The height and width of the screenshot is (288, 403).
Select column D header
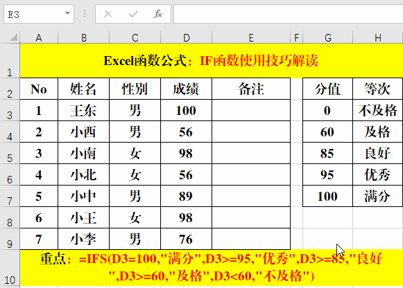coord(187,37)
